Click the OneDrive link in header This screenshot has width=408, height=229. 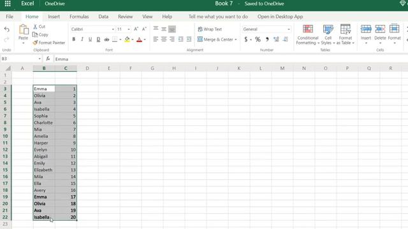tap(55, 4)
